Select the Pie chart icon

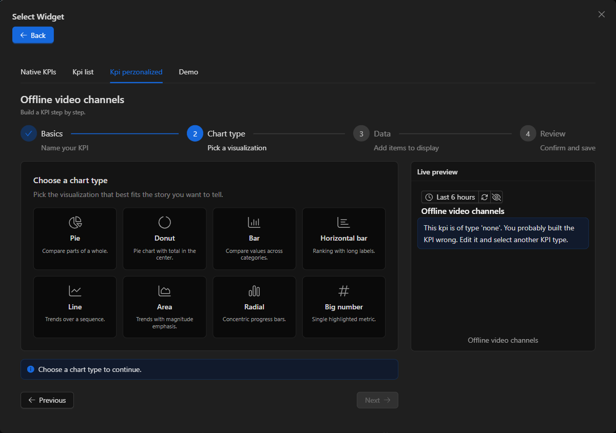pos(75,222)
